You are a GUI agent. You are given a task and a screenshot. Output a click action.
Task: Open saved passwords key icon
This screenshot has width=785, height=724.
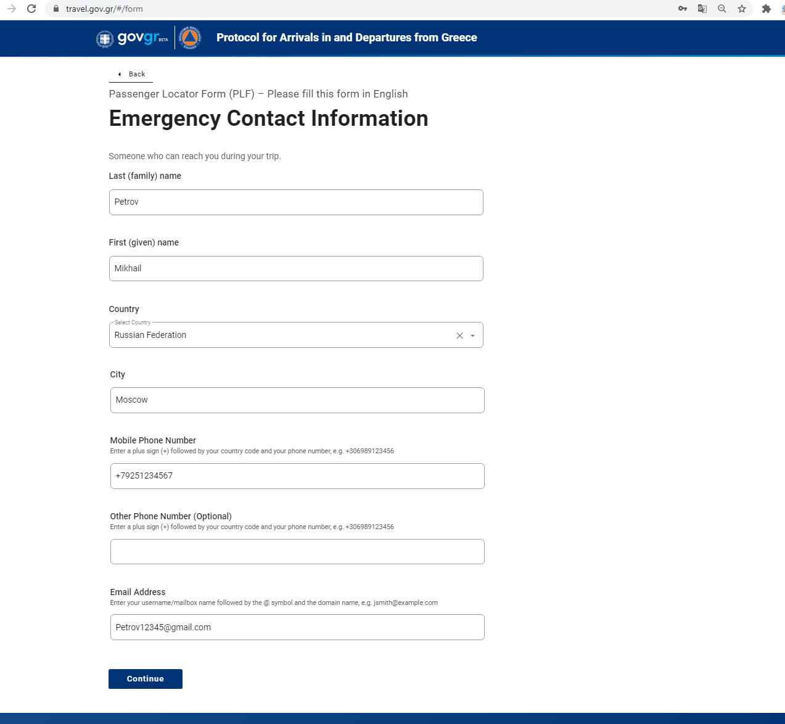[682, 9]
